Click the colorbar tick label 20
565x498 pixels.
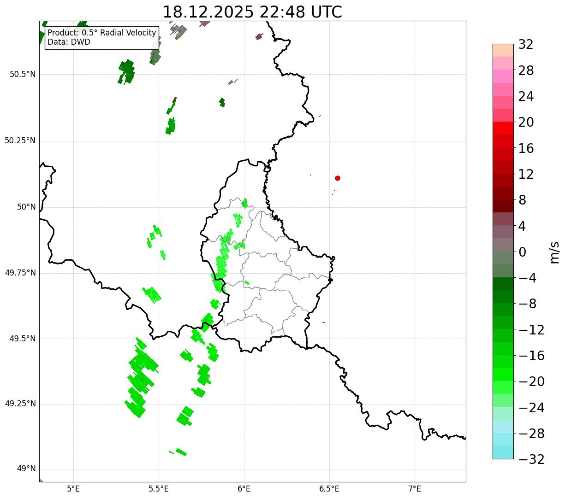(x=526, y=122)
